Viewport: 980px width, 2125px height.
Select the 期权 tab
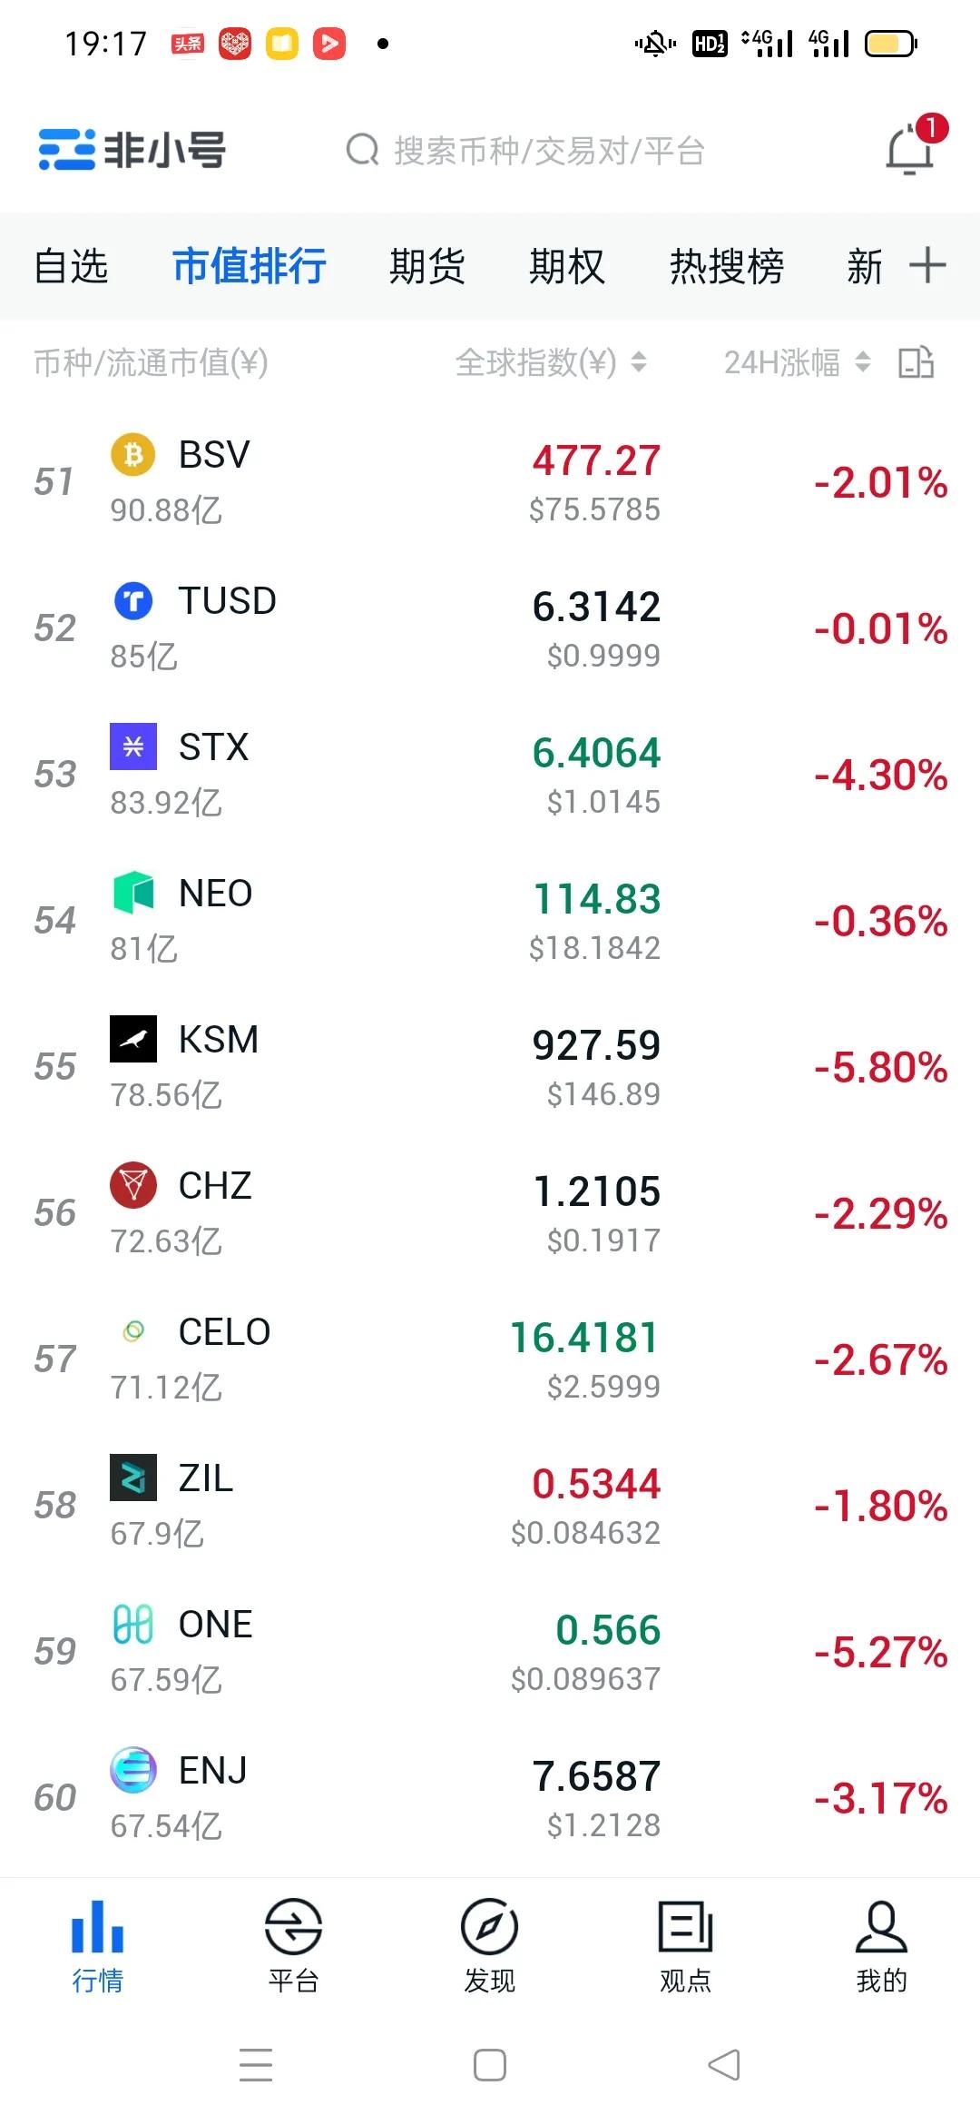tap(566, 266)
